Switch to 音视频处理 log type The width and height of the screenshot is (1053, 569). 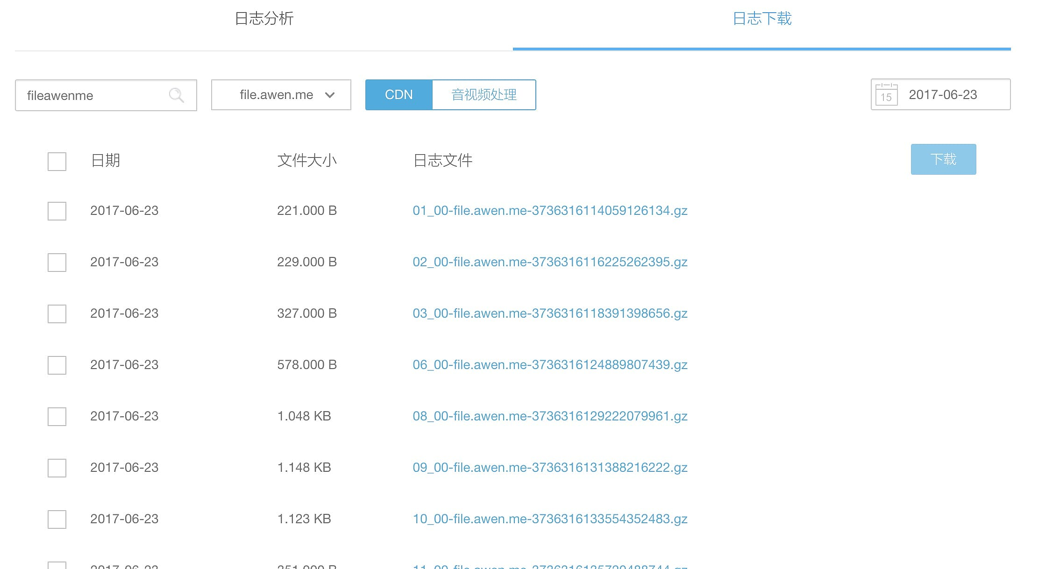(484, 95)
